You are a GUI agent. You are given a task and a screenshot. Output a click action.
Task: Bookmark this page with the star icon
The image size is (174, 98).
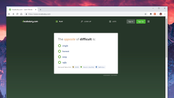[x=145, y=14]
